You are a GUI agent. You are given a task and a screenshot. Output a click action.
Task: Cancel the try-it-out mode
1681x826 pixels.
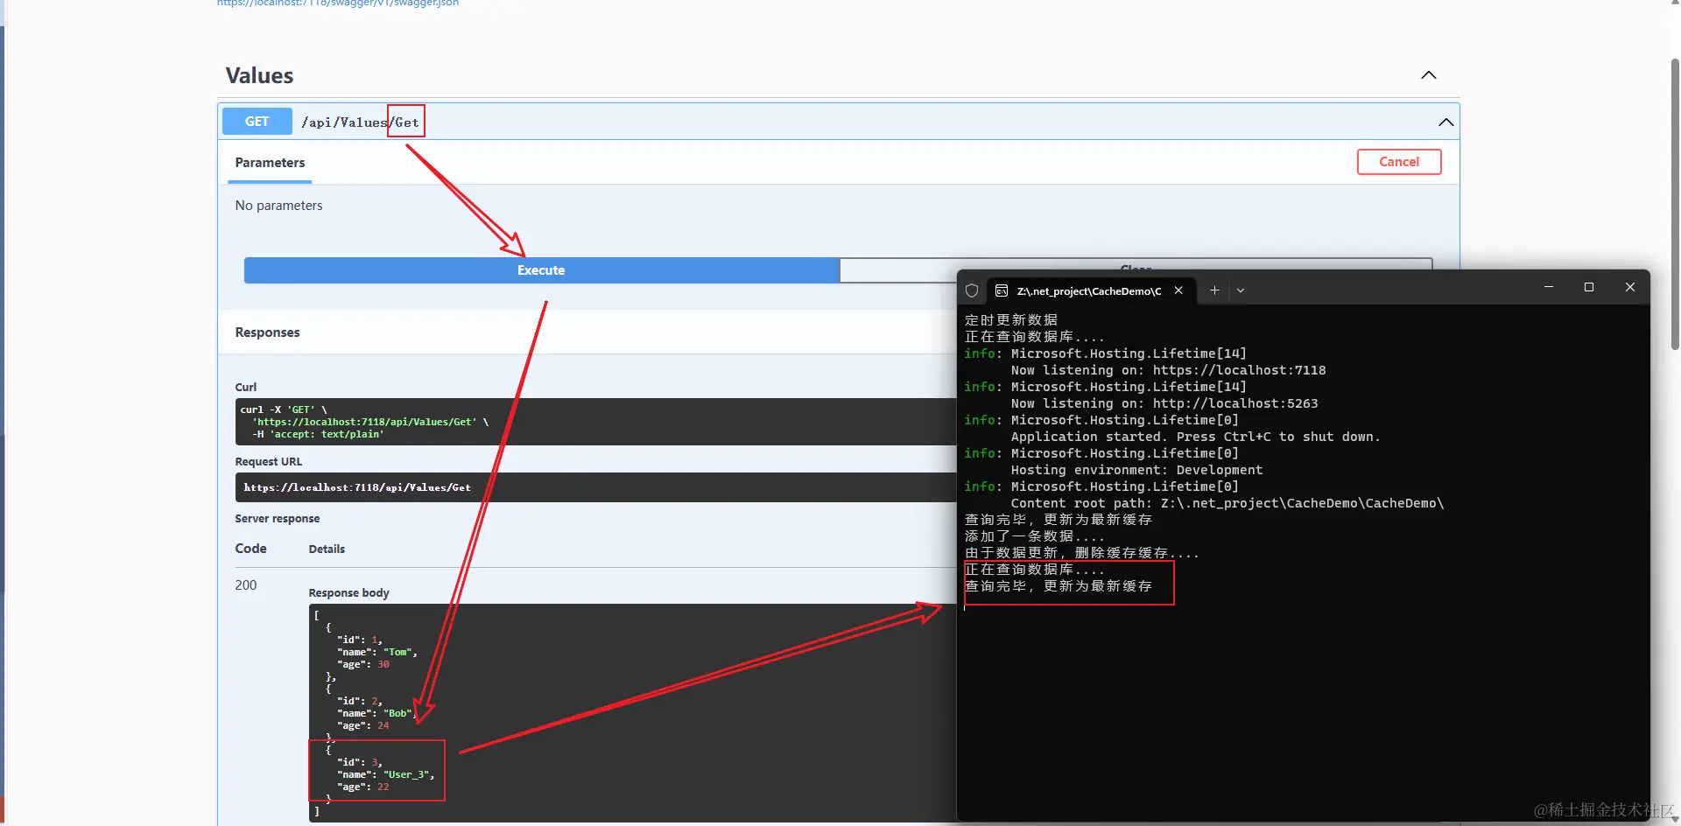coord(1399,162)
